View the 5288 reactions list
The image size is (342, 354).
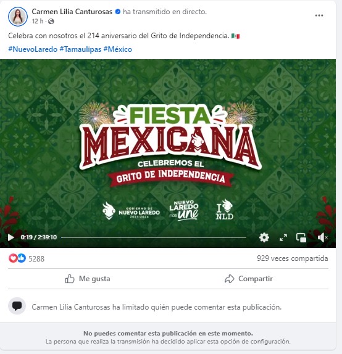coord(36,258)
